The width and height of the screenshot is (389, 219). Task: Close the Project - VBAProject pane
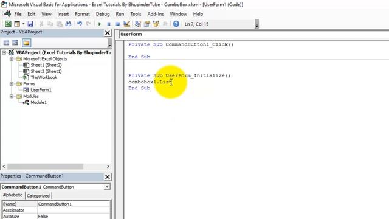pos(108,33)
